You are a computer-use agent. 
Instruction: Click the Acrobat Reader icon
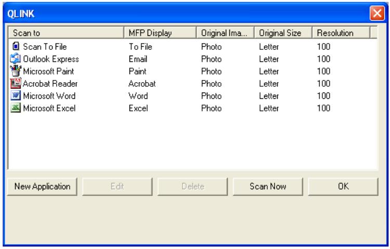click(x=16, y=83)
